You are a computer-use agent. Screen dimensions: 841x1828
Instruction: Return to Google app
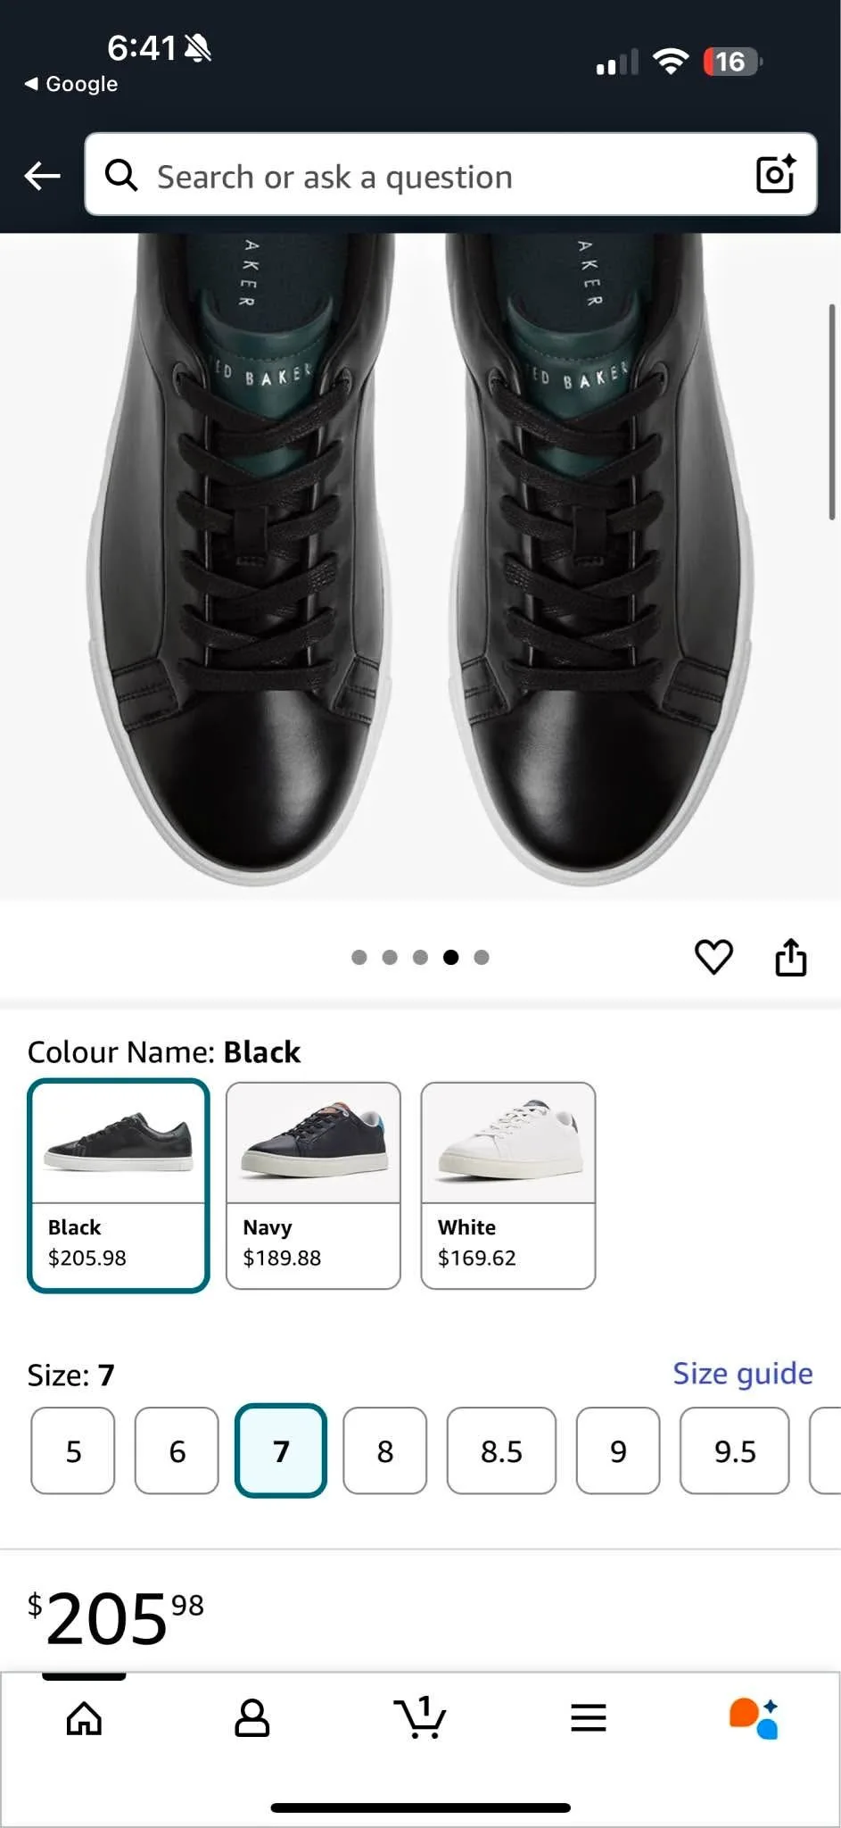71,84
